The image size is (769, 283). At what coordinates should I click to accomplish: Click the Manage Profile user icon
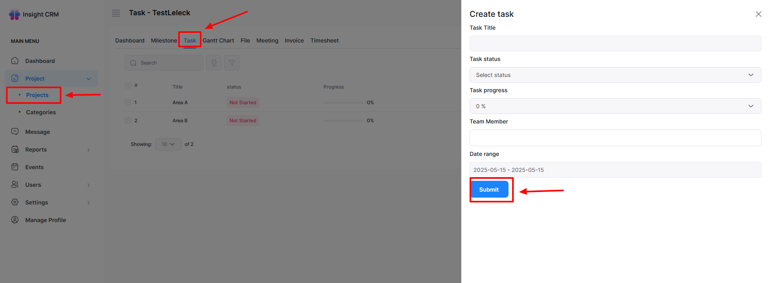click(15, 220)
